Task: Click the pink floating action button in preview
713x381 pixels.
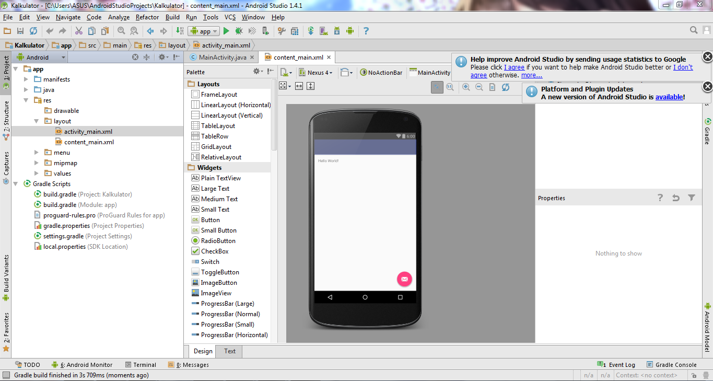Action: [x=404, y=279]
